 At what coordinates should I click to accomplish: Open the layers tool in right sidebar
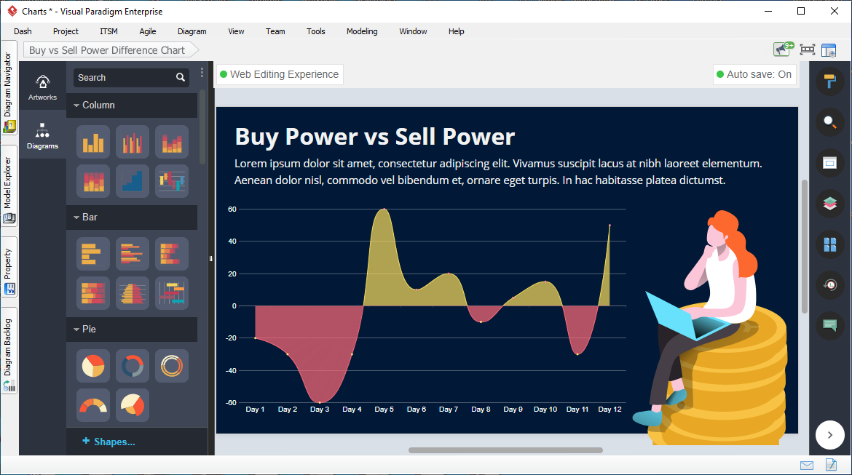point(829,204)
